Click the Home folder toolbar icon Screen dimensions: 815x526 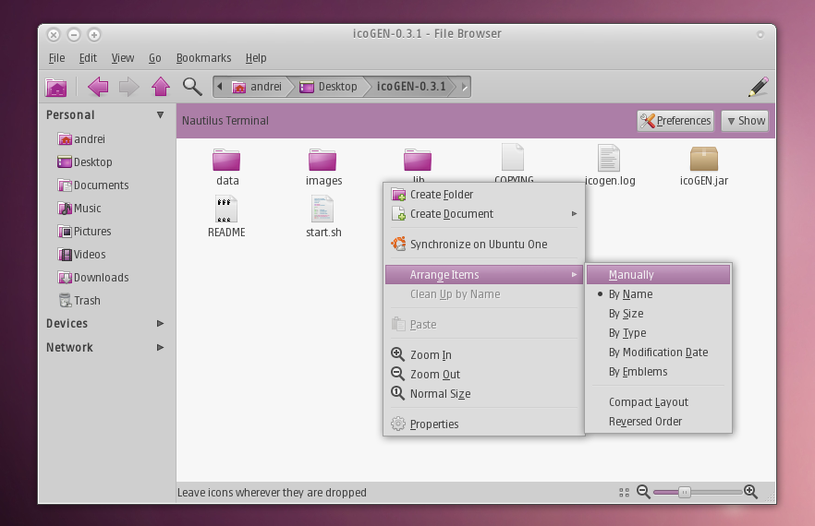pyautogui.click(x=56, y=87)
